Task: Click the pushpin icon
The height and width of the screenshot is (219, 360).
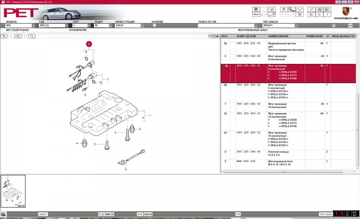Action: (x=311, y=9)
